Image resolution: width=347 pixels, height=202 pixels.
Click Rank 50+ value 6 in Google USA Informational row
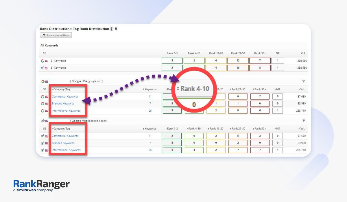click(x=260, y=111)
